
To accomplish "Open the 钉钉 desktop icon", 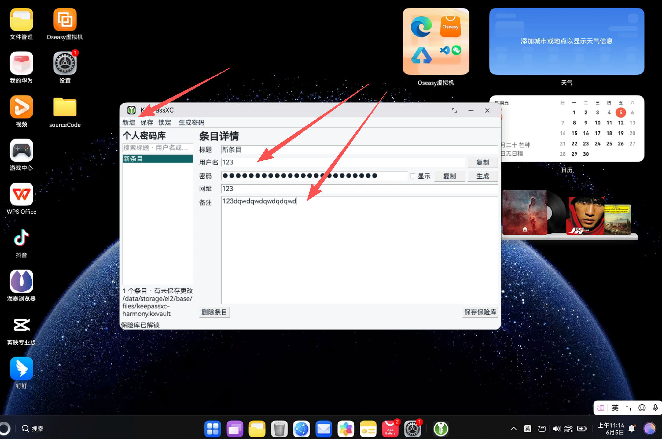I will [21, 368].
